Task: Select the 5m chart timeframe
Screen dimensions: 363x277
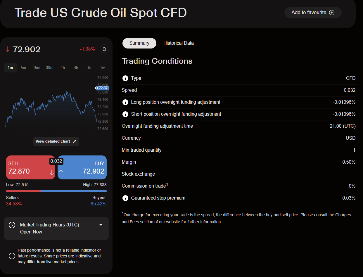Action: click(23, 68)
